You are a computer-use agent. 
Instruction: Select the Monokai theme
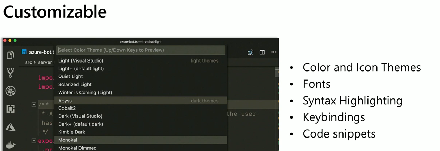coord(141,140)
